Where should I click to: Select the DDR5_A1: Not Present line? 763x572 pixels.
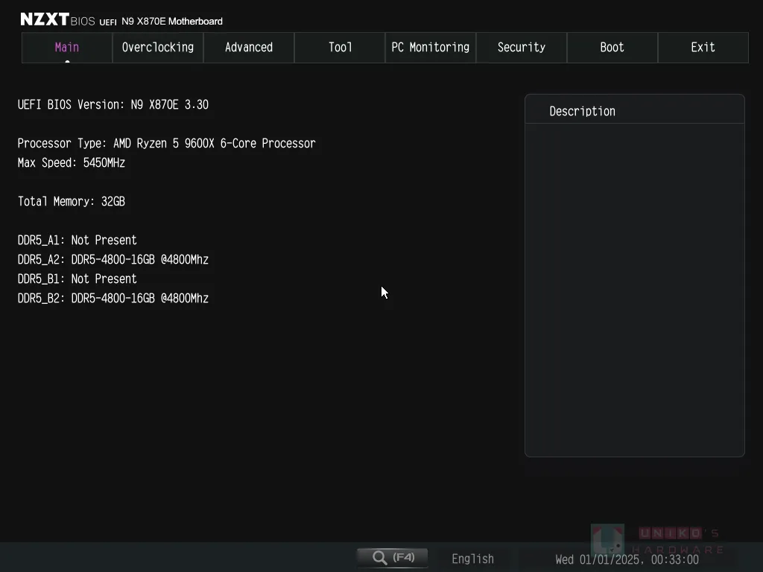[77, 241]
